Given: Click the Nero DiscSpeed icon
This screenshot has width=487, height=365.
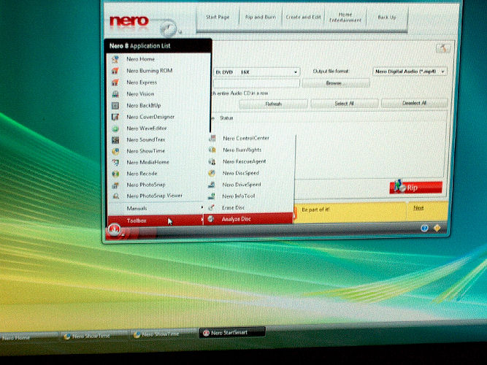Looking at the screenshot, I should 212,173.
